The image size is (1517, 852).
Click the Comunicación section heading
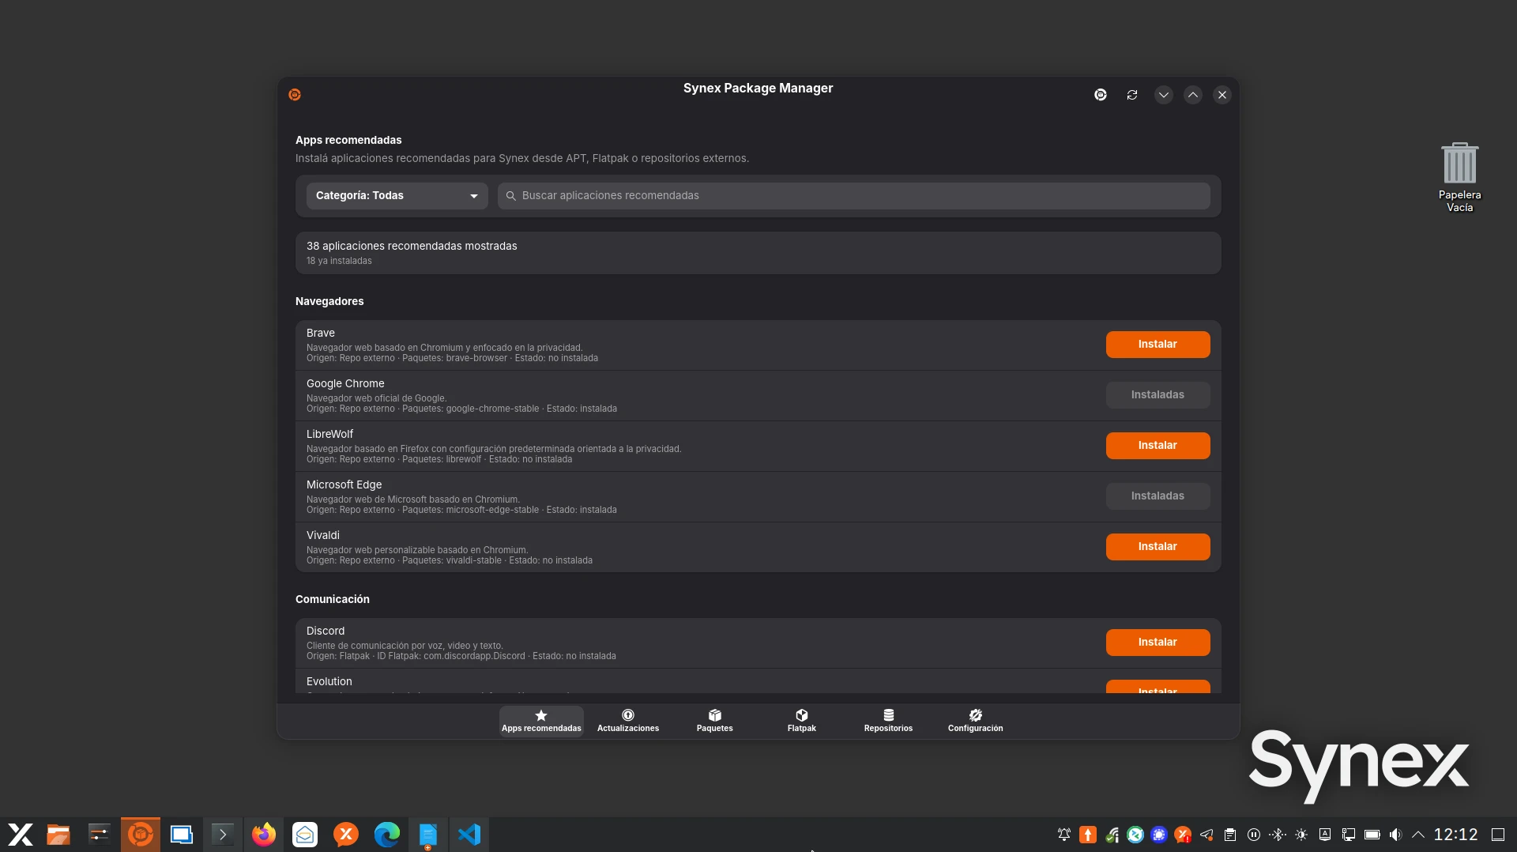coord(333,600)
